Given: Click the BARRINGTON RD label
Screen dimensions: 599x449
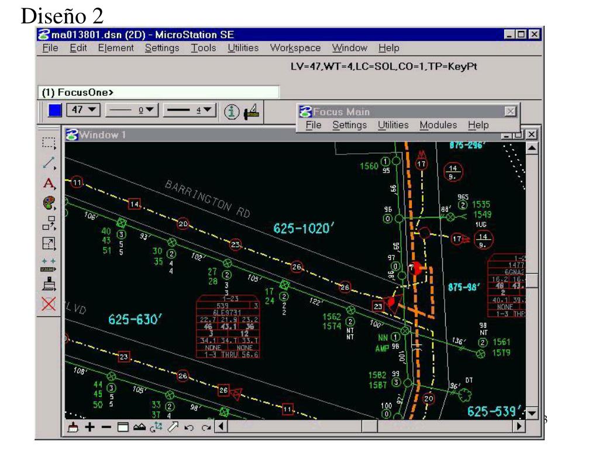Looking at the screenshot, I should (208, 199).
